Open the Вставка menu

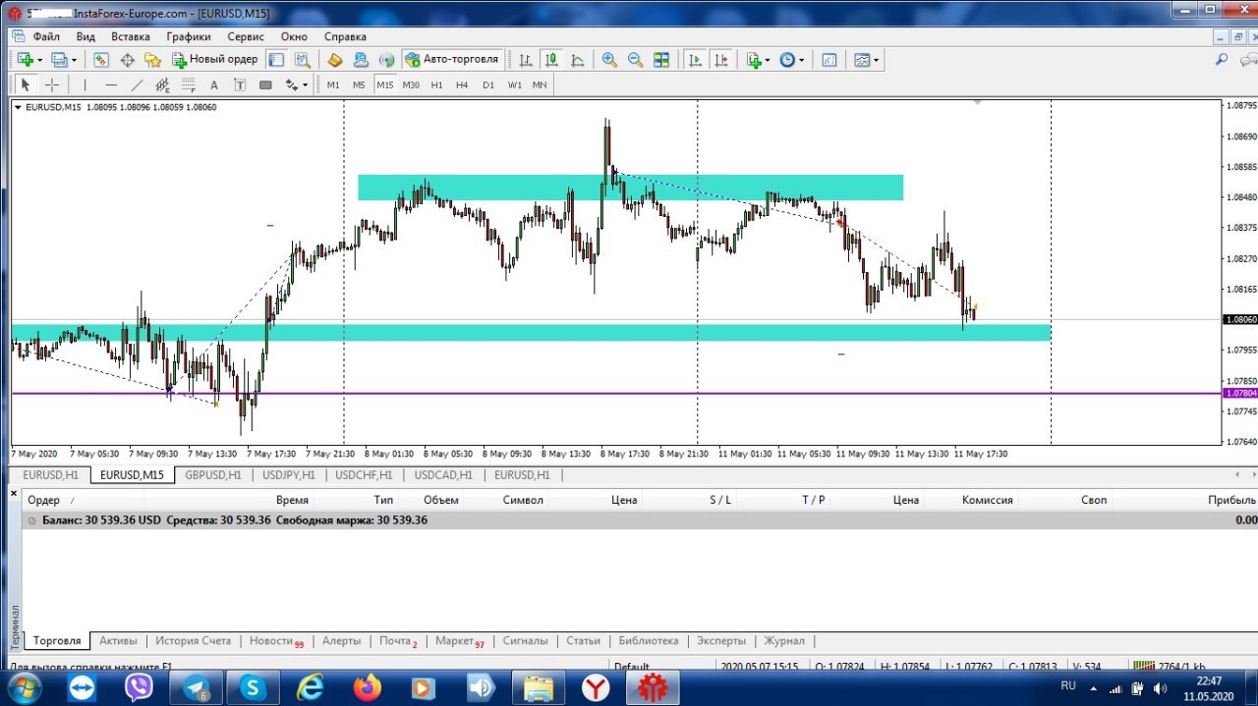[x=131, y=36]
